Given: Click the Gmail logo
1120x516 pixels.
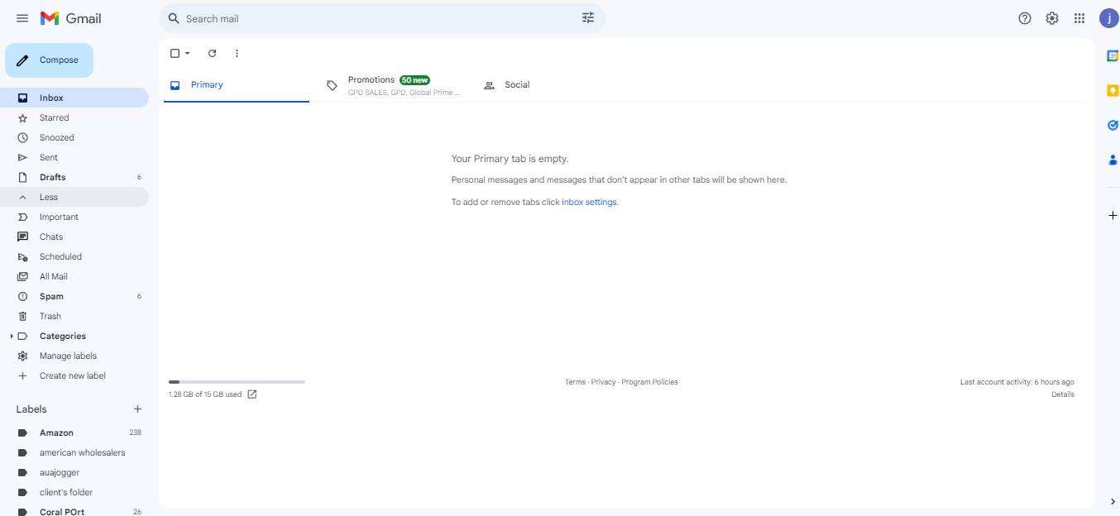Looking at the screenshot, I should pos(70,18).
